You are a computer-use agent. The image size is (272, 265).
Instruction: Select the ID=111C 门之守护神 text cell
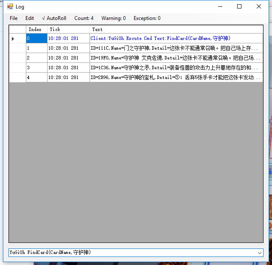coord(176,48)
